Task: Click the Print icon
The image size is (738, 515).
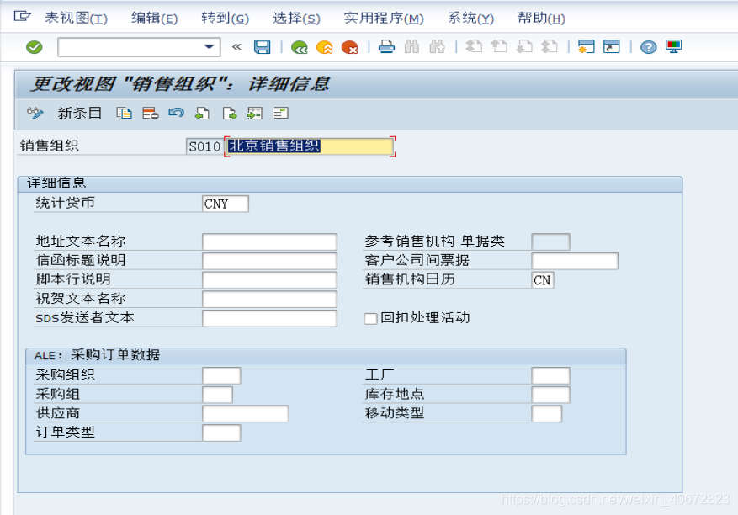Action: pyautogui.click(x=386, y=47)
